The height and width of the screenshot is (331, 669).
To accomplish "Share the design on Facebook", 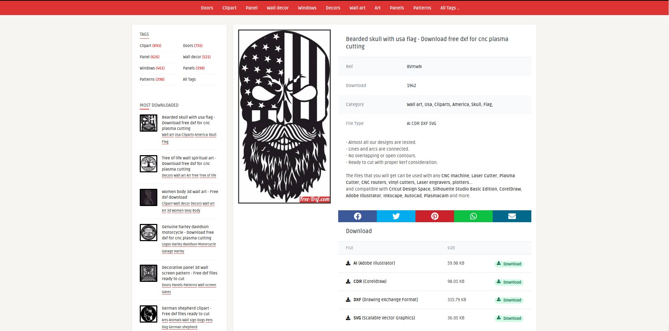I will point(357,216).
